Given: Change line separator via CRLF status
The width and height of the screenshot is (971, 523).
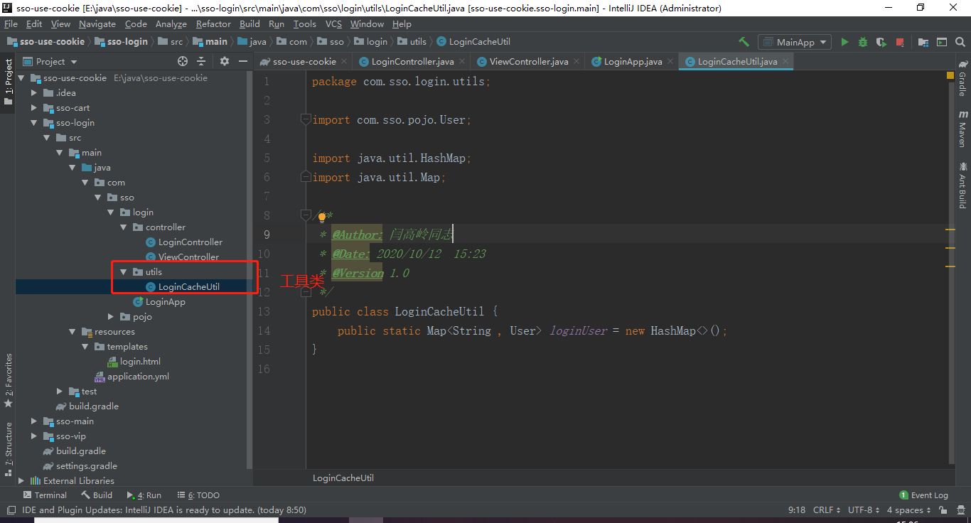Looking at the screenshot, I should point(826,510).
